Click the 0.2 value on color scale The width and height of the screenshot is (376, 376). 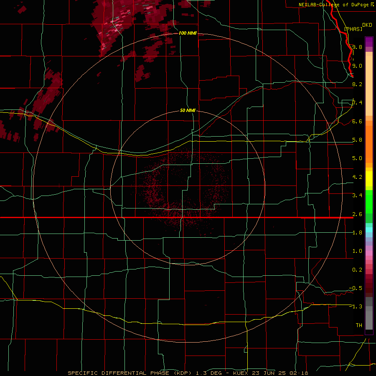point(357,270)
